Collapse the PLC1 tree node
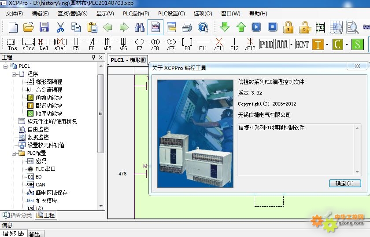 (5, 66)
